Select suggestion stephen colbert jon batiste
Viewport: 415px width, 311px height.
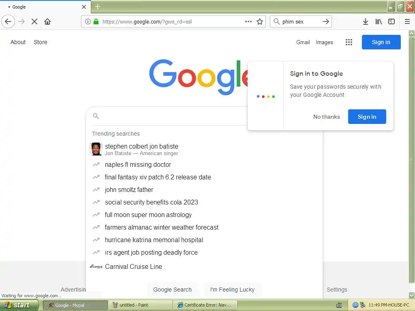[204, 149]
